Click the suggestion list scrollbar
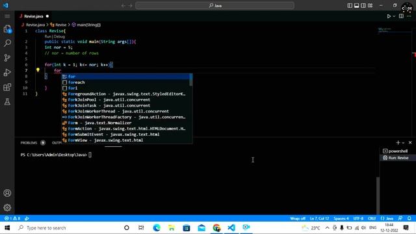The height and width of the screenshot is (234, 416). pyautogui.click(x=191, y=80)
